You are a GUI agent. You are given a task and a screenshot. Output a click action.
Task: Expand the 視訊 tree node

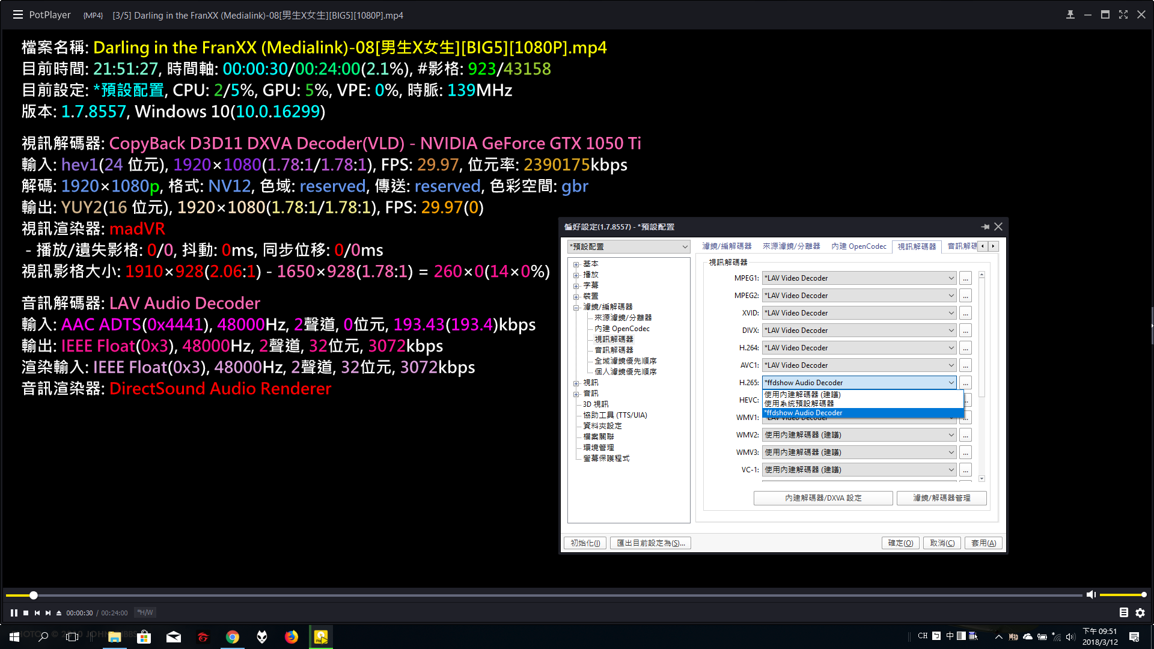[576, 383]
